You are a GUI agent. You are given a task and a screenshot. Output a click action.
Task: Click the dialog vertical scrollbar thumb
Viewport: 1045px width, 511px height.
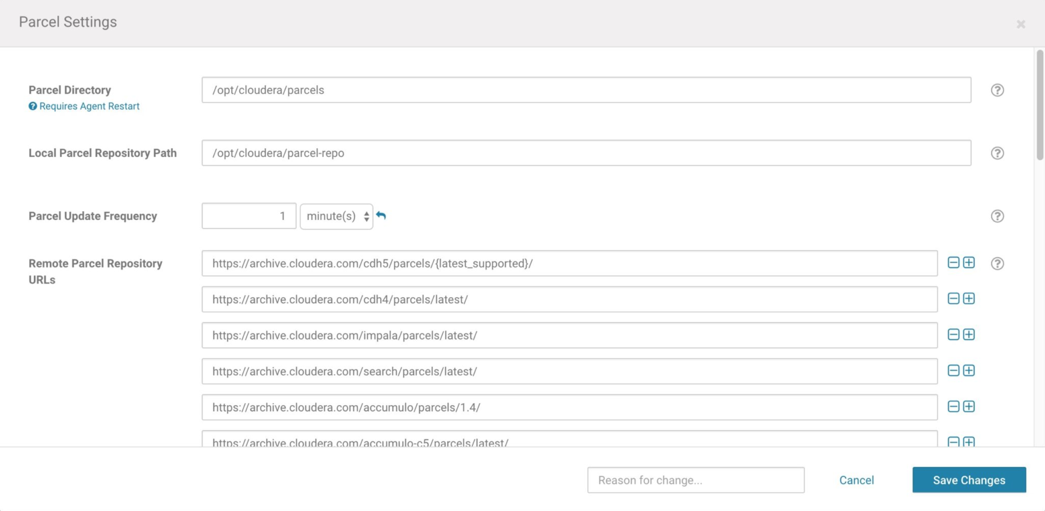coord(1040,105)
